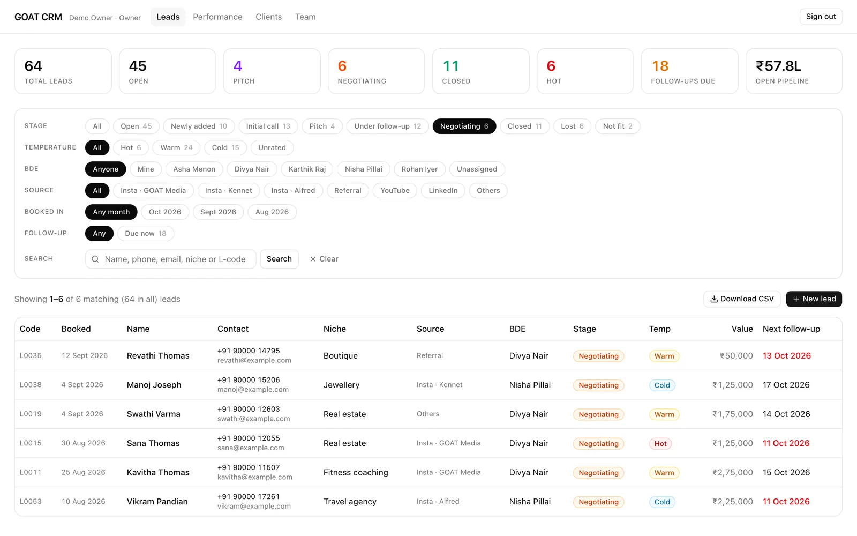Filter stage by Not fit
The width and height of the screenshot is (857, 536).
click(x=618, y=126)
